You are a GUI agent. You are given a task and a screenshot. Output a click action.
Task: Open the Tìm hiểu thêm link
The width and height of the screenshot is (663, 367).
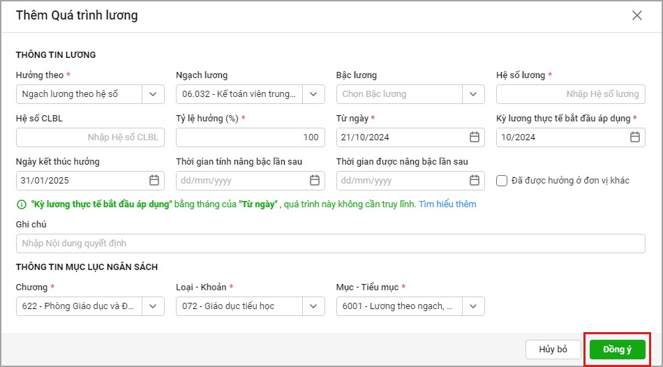[447, 204]
